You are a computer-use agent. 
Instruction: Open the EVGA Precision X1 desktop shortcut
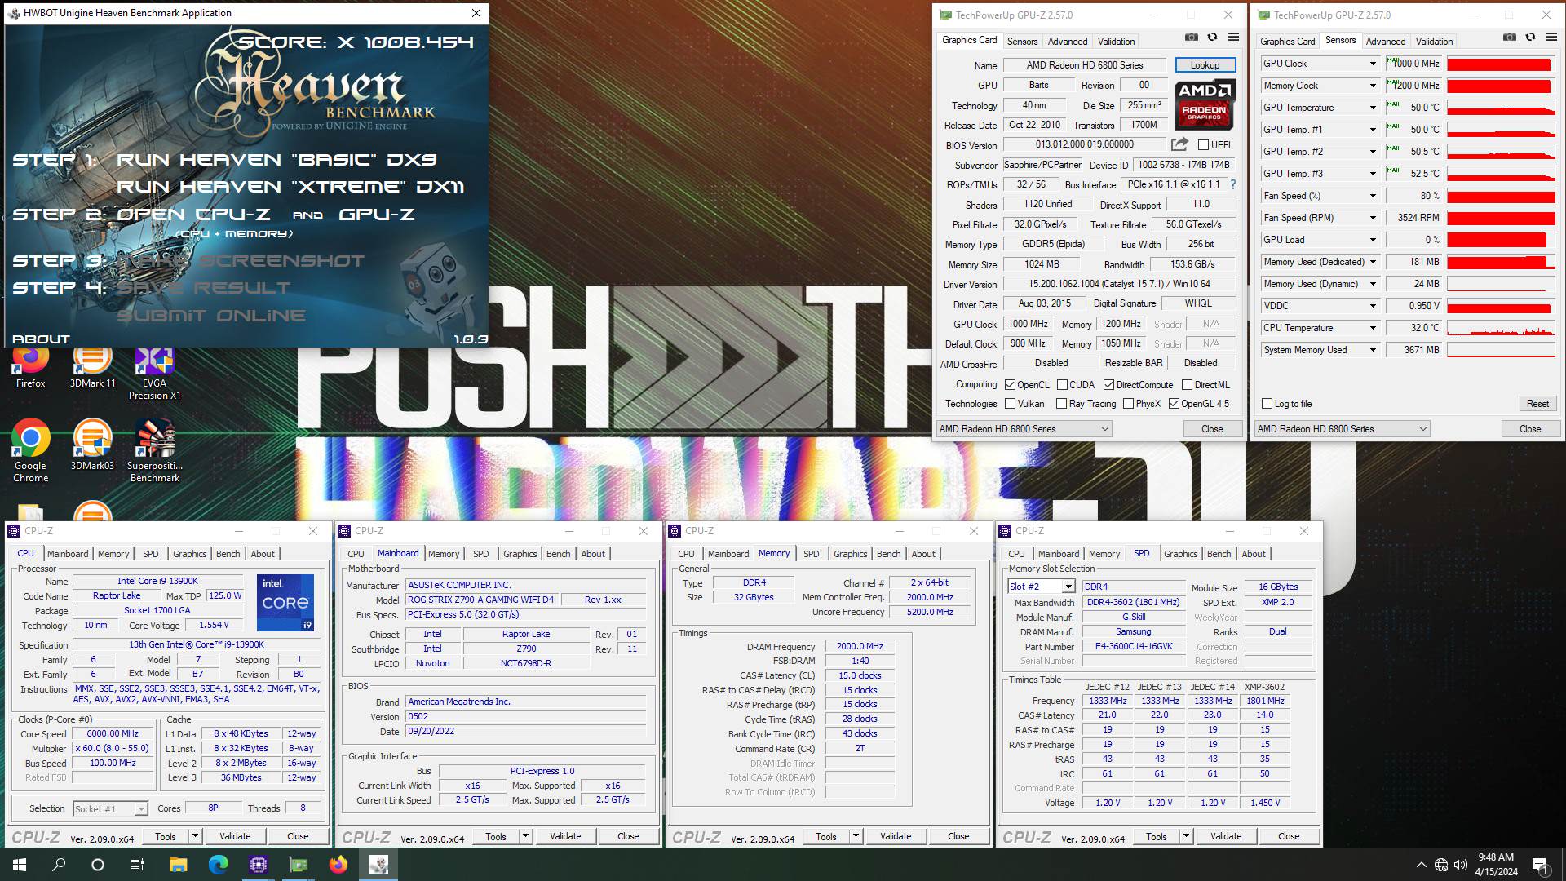click(x=154, y=374)
